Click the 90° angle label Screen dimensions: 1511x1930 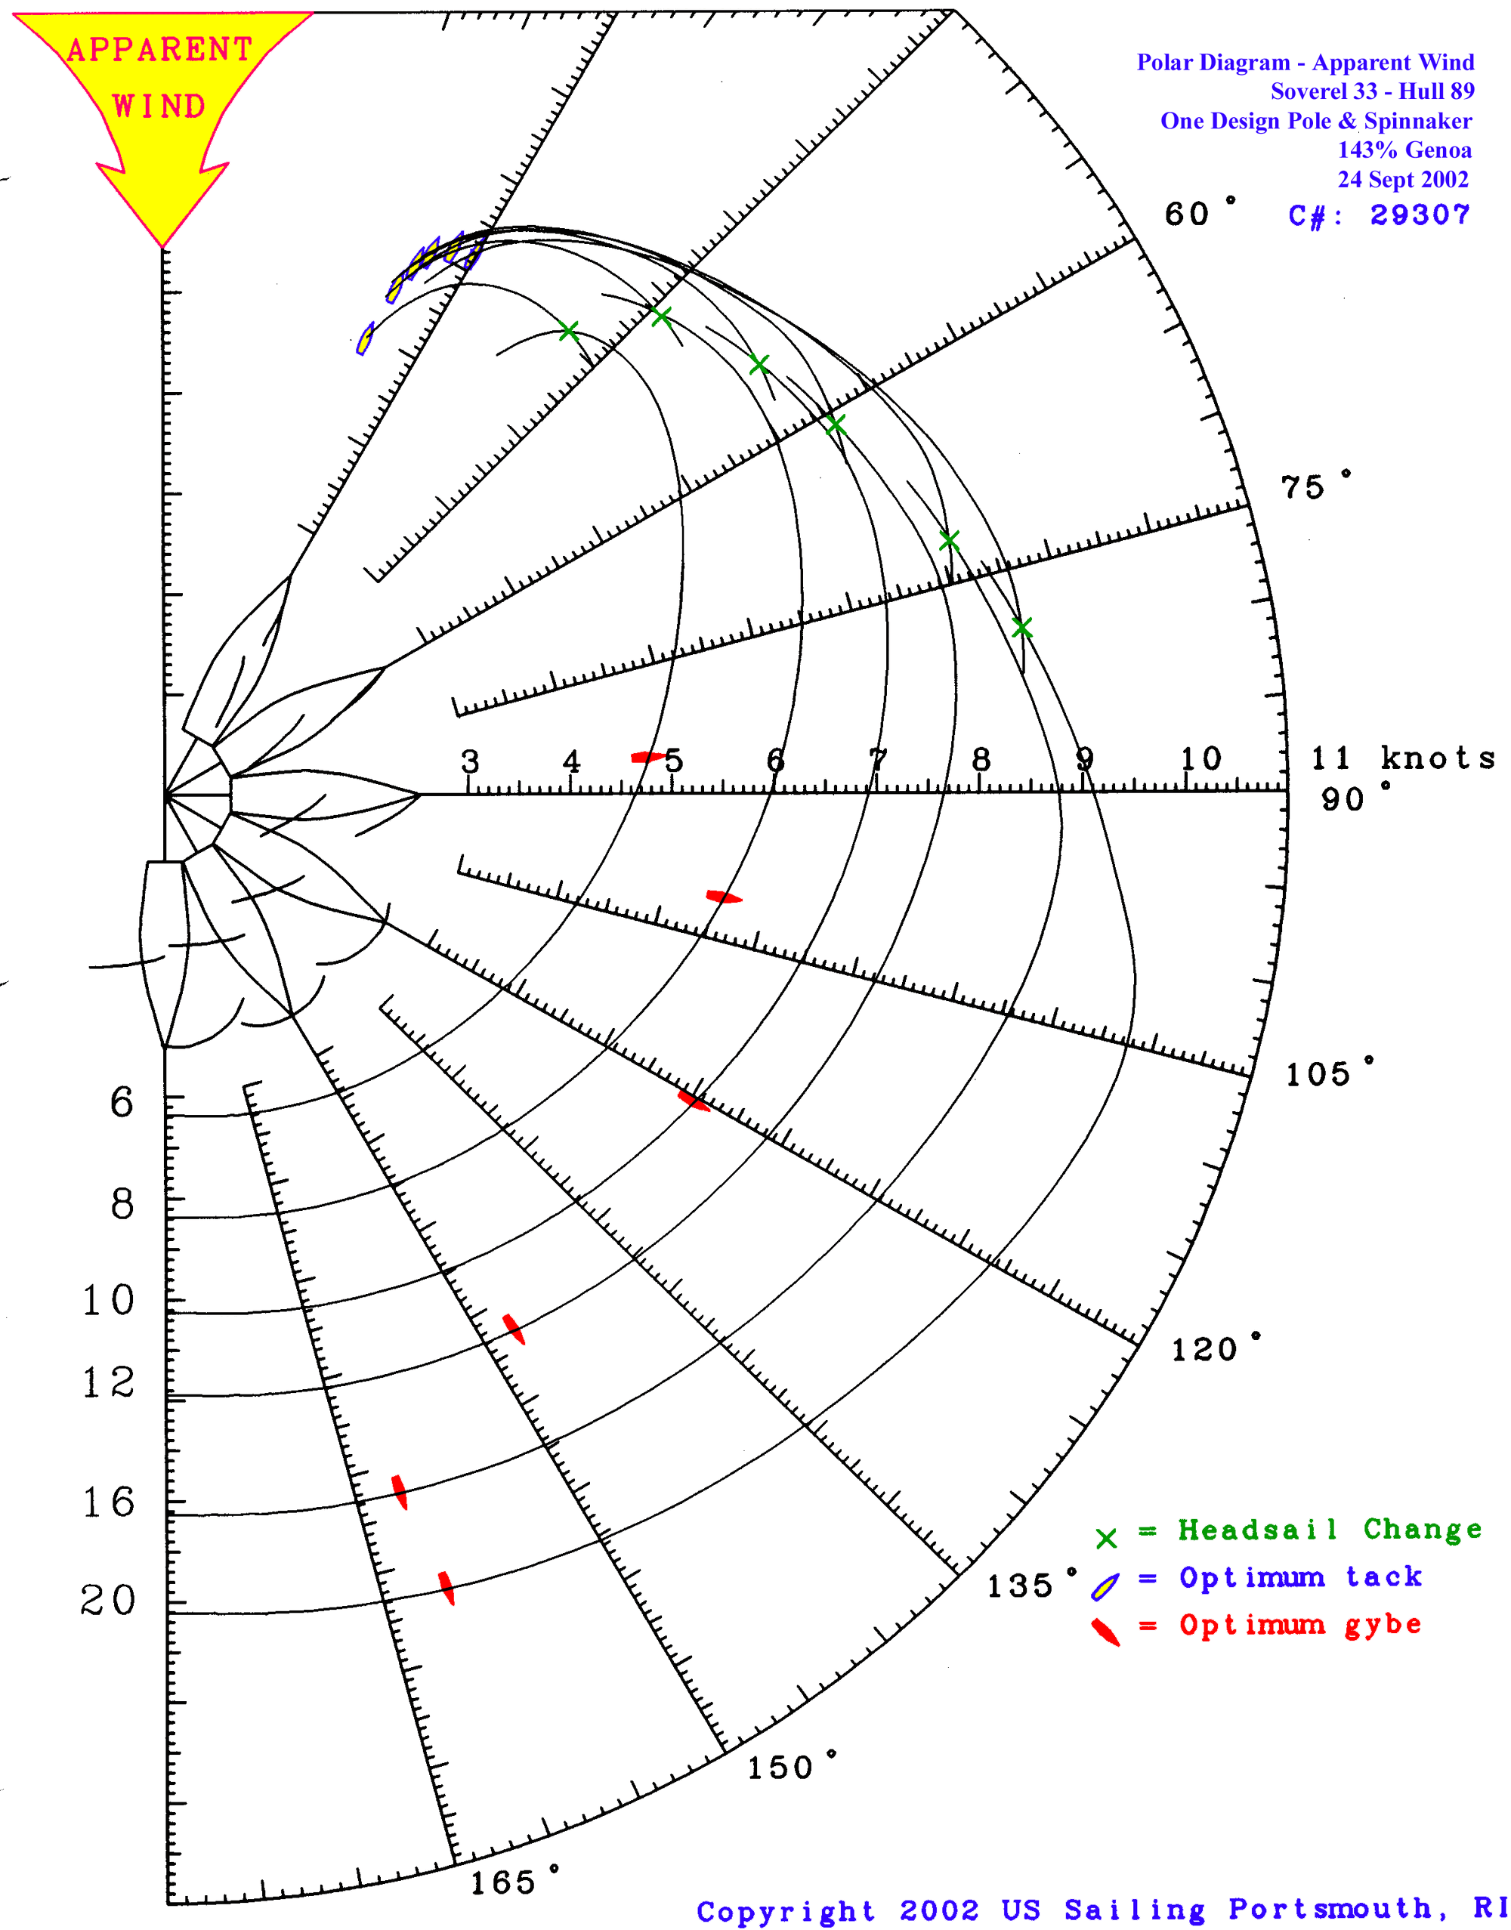(1355, 797)
